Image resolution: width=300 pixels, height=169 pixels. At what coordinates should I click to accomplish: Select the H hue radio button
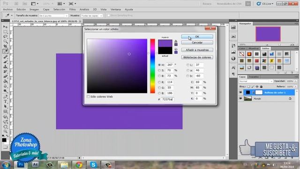pos(159,65)
